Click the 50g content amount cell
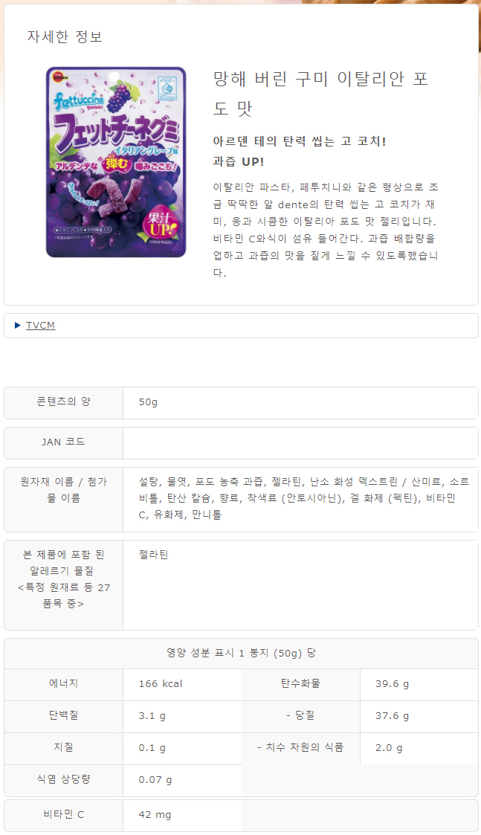This screenshot has height=835, width=481. 300,402
